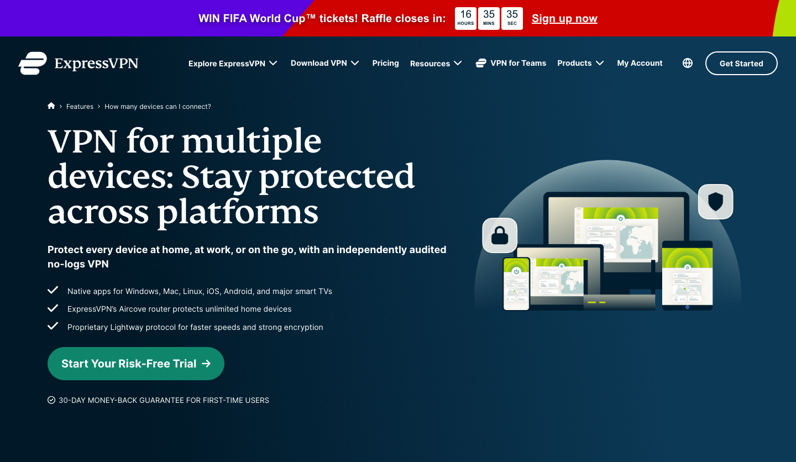This screenshot has height=462, width=796.
Task: Click the checkmark beside Native apps line
Action: click(53, 290)
